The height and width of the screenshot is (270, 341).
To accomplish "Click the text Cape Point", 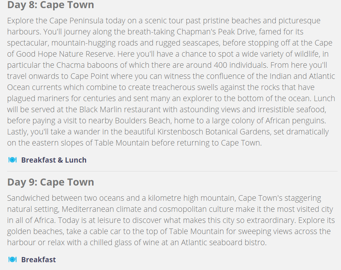I will tap(89, 76).
